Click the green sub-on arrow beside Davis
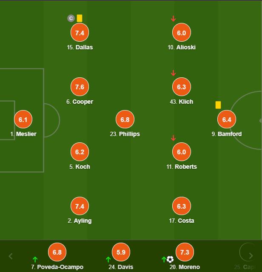Image resolution: width=262 pixels, height=272 pixels. click(108, 260)
